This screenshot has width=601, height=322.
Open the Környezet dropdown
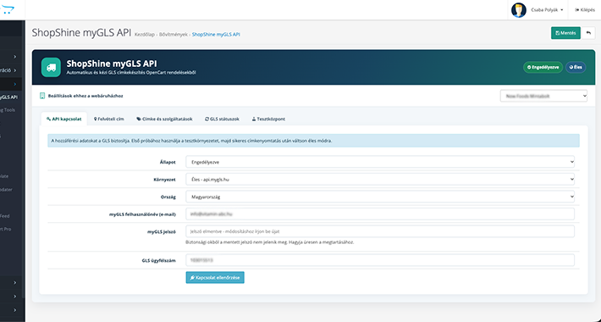(380, 180)
